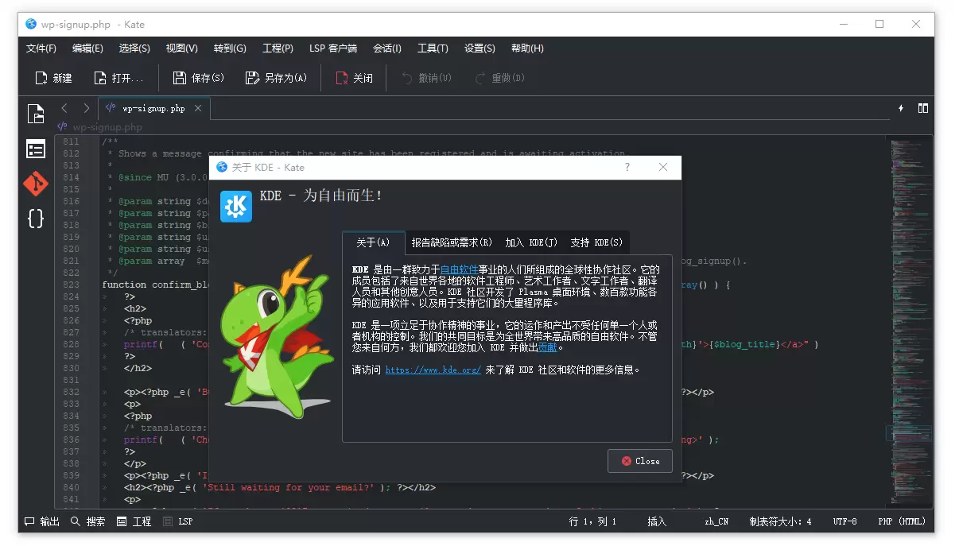
Task: Switch to the 支持 KDE(S) tab
Action: (596, 242)
